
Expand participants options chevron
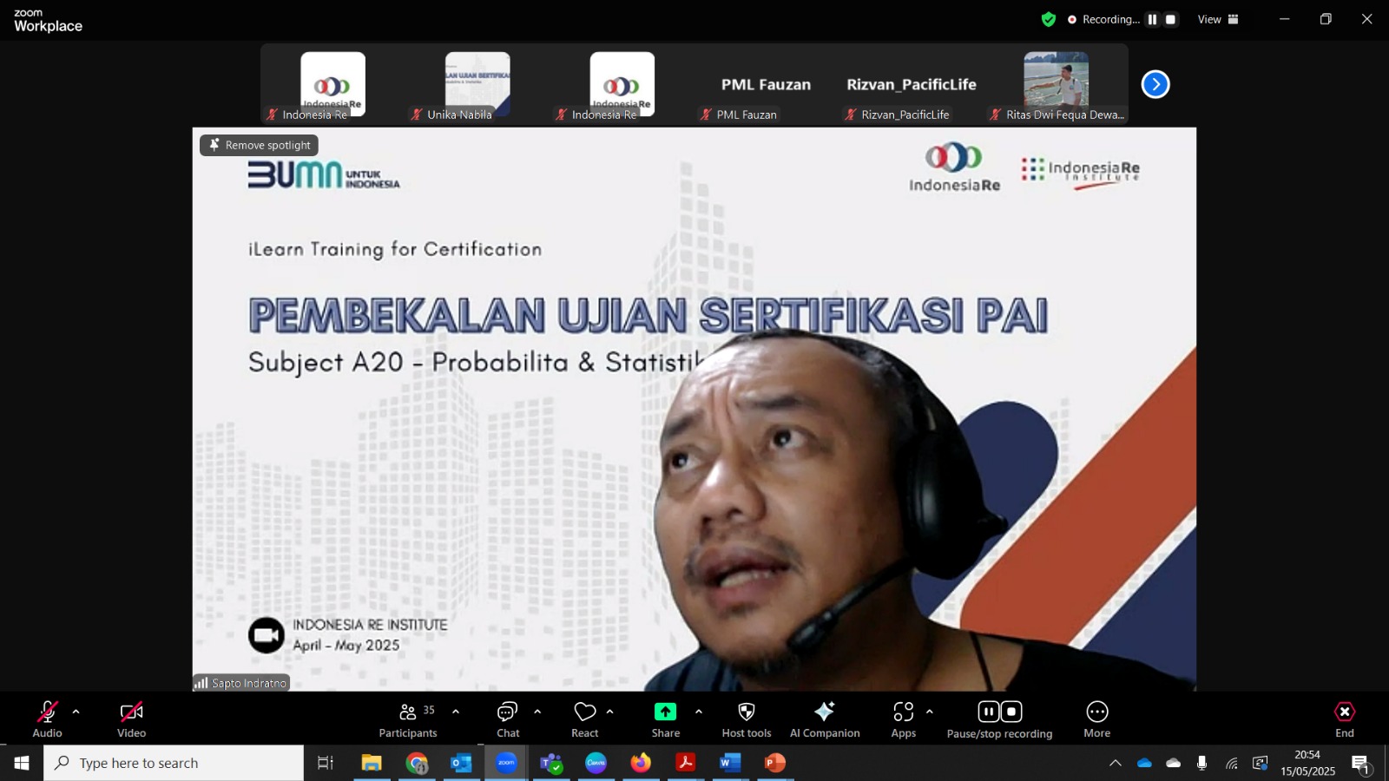tap(456, 712)
